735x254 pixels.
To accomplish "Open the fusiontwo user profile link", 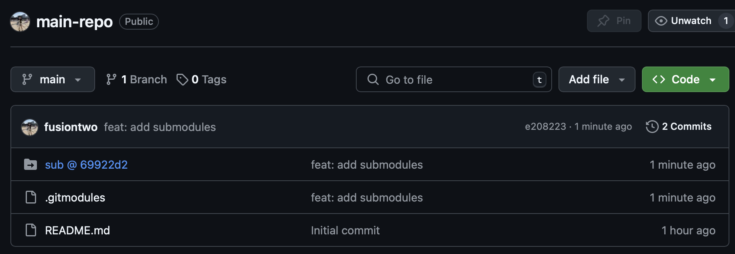I will tap(71, 127).
